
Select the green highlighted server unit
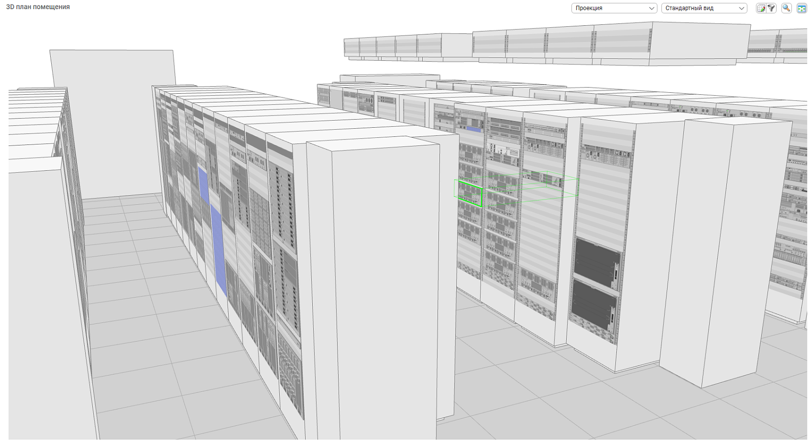(470, 194)
